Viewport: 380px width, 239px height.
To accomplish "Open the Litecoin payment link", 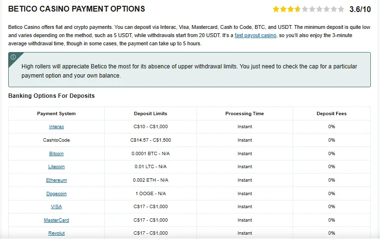I will tap(56, 167).
